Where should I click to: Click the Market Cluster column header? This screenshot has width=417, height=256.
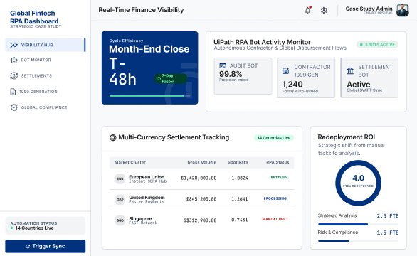130,162
